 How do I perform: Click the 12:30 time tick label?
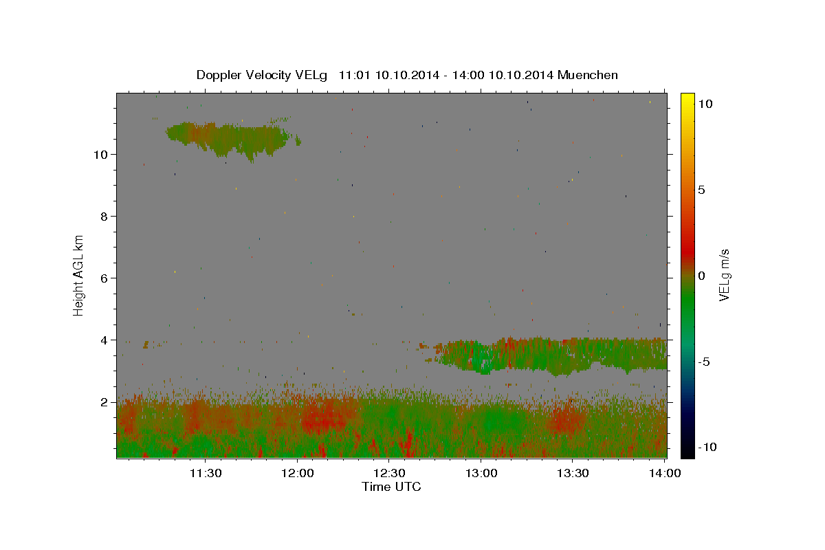[389, 473]
